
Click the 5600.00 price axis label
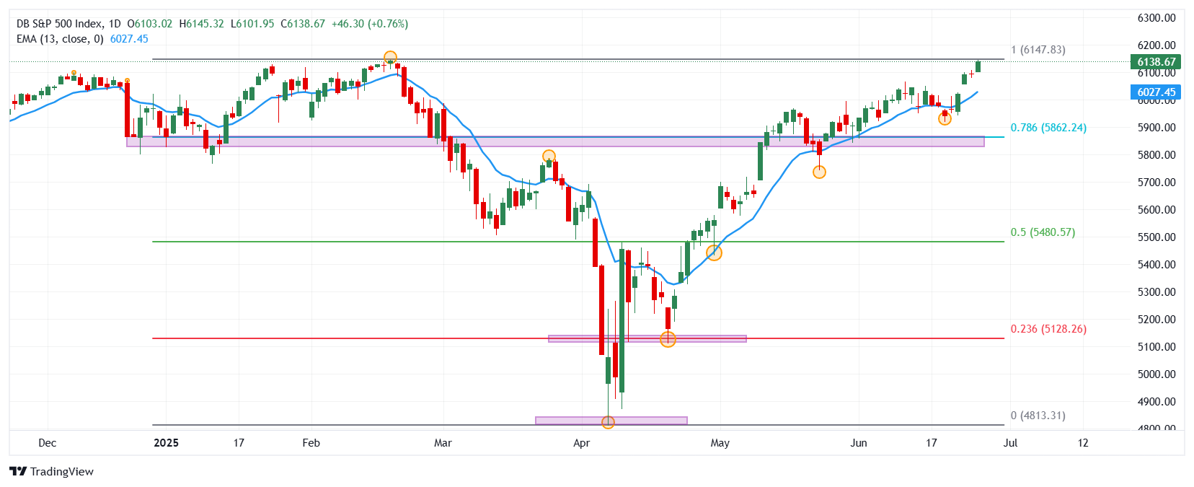(x=1157, y=210)
